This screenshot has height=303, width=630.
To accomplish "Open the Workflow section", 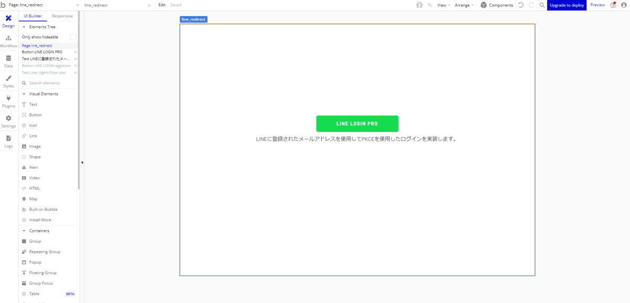I will (8, 41).
